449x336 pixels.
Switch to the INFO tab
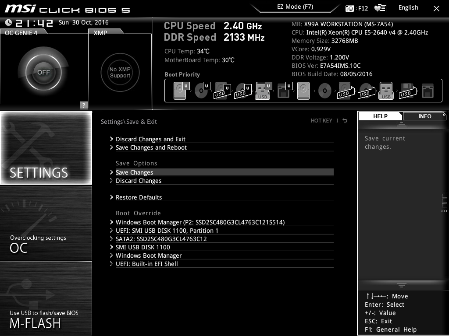[424, 116]
